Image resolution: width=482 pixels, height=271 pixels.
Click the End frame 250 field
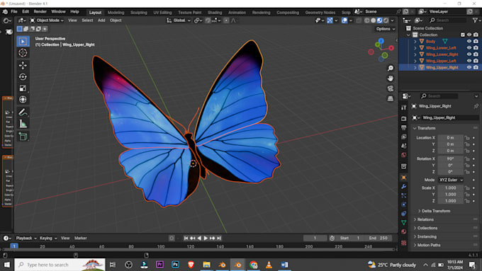coord(379,238)
